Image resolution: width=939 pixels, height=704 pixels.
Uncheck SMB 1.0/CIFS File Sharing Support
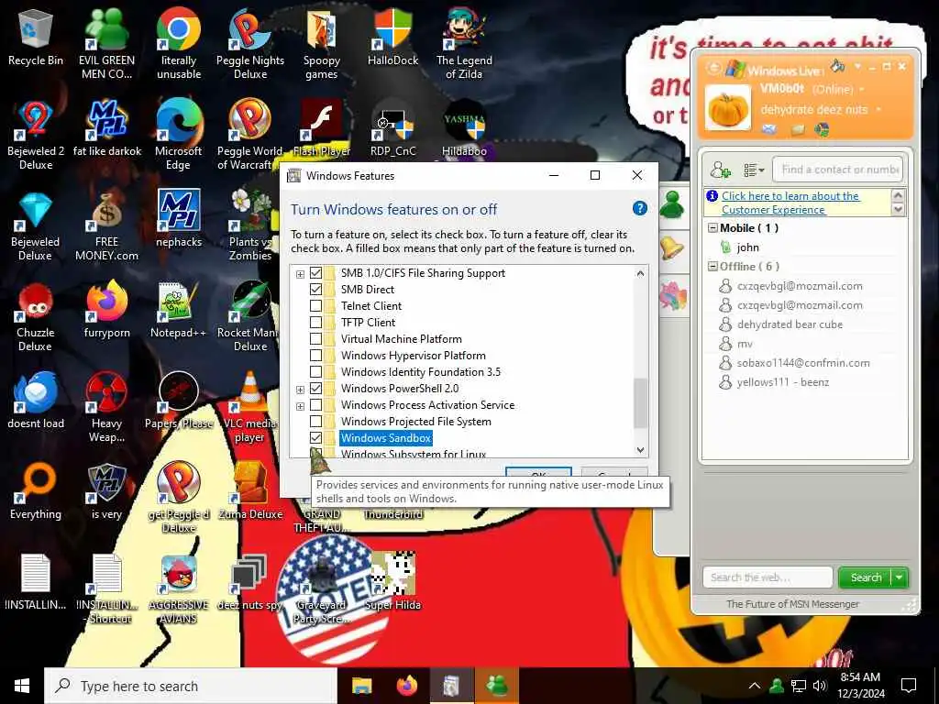click(x=315, y=273)
